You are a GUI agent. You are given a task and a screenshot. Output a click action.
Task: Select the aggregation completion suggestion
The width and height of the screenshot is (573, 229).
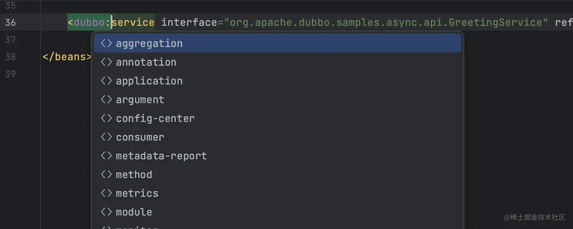[149, 44]
